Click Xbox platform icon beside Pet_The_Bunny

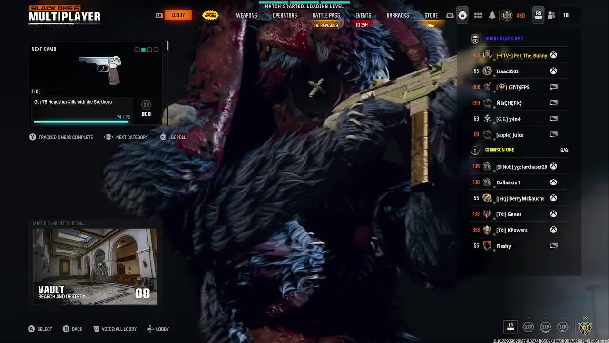tap(553, 55)
